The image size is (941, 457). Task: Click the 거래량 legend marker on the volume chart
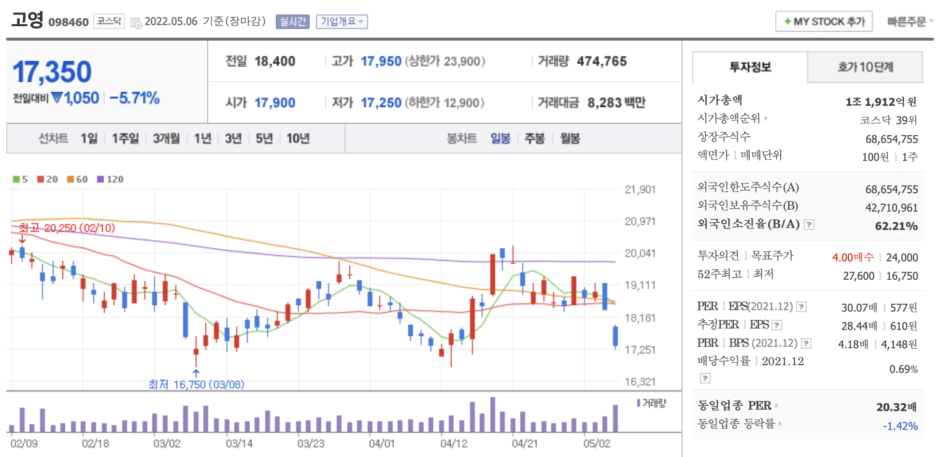pyautogui.click(x=639, y=403)
